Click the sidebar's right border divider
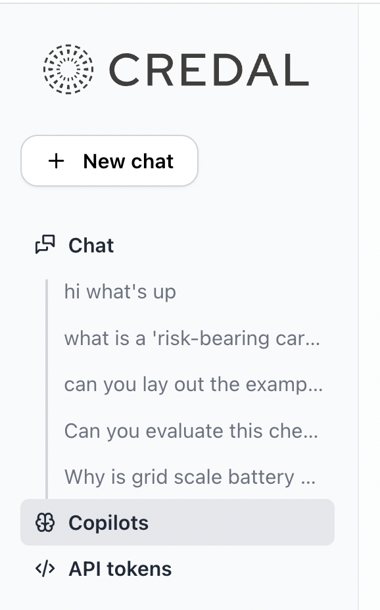 tap(358, 306)
